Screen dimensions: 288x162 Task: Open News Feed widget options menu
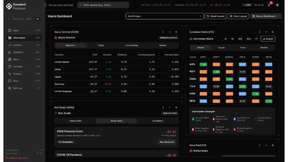coord(259,145)
